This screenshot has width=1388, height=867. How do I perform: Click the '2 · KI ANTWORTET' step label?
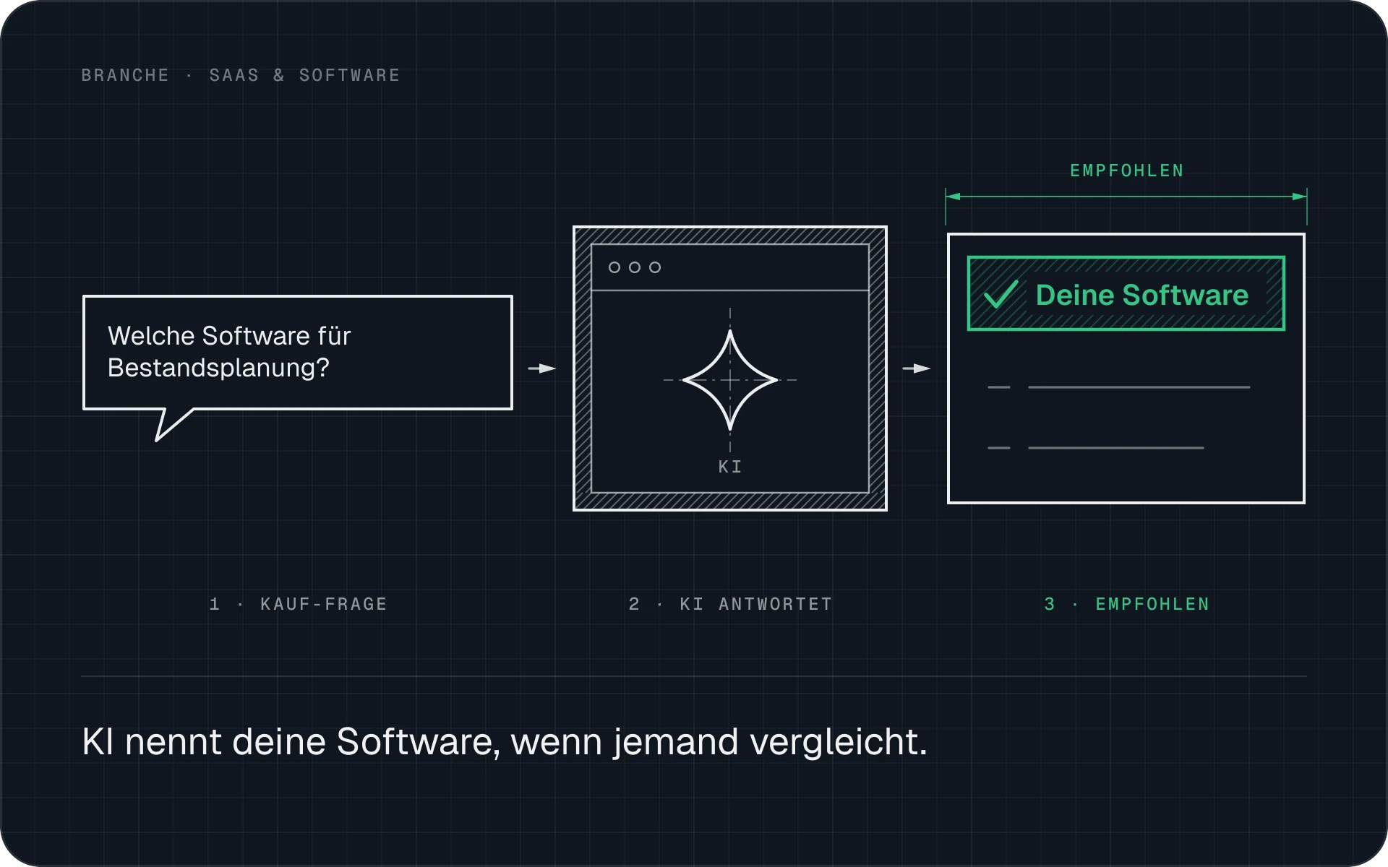730,604
